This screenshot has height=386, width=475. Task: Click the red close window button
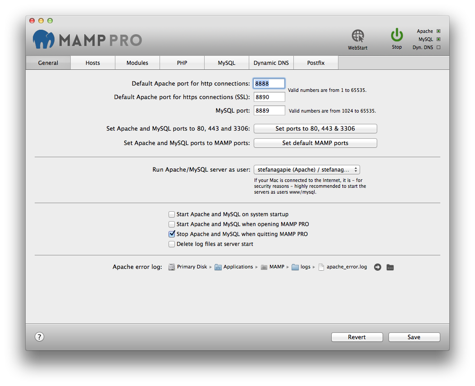click(x=32, y=21)
